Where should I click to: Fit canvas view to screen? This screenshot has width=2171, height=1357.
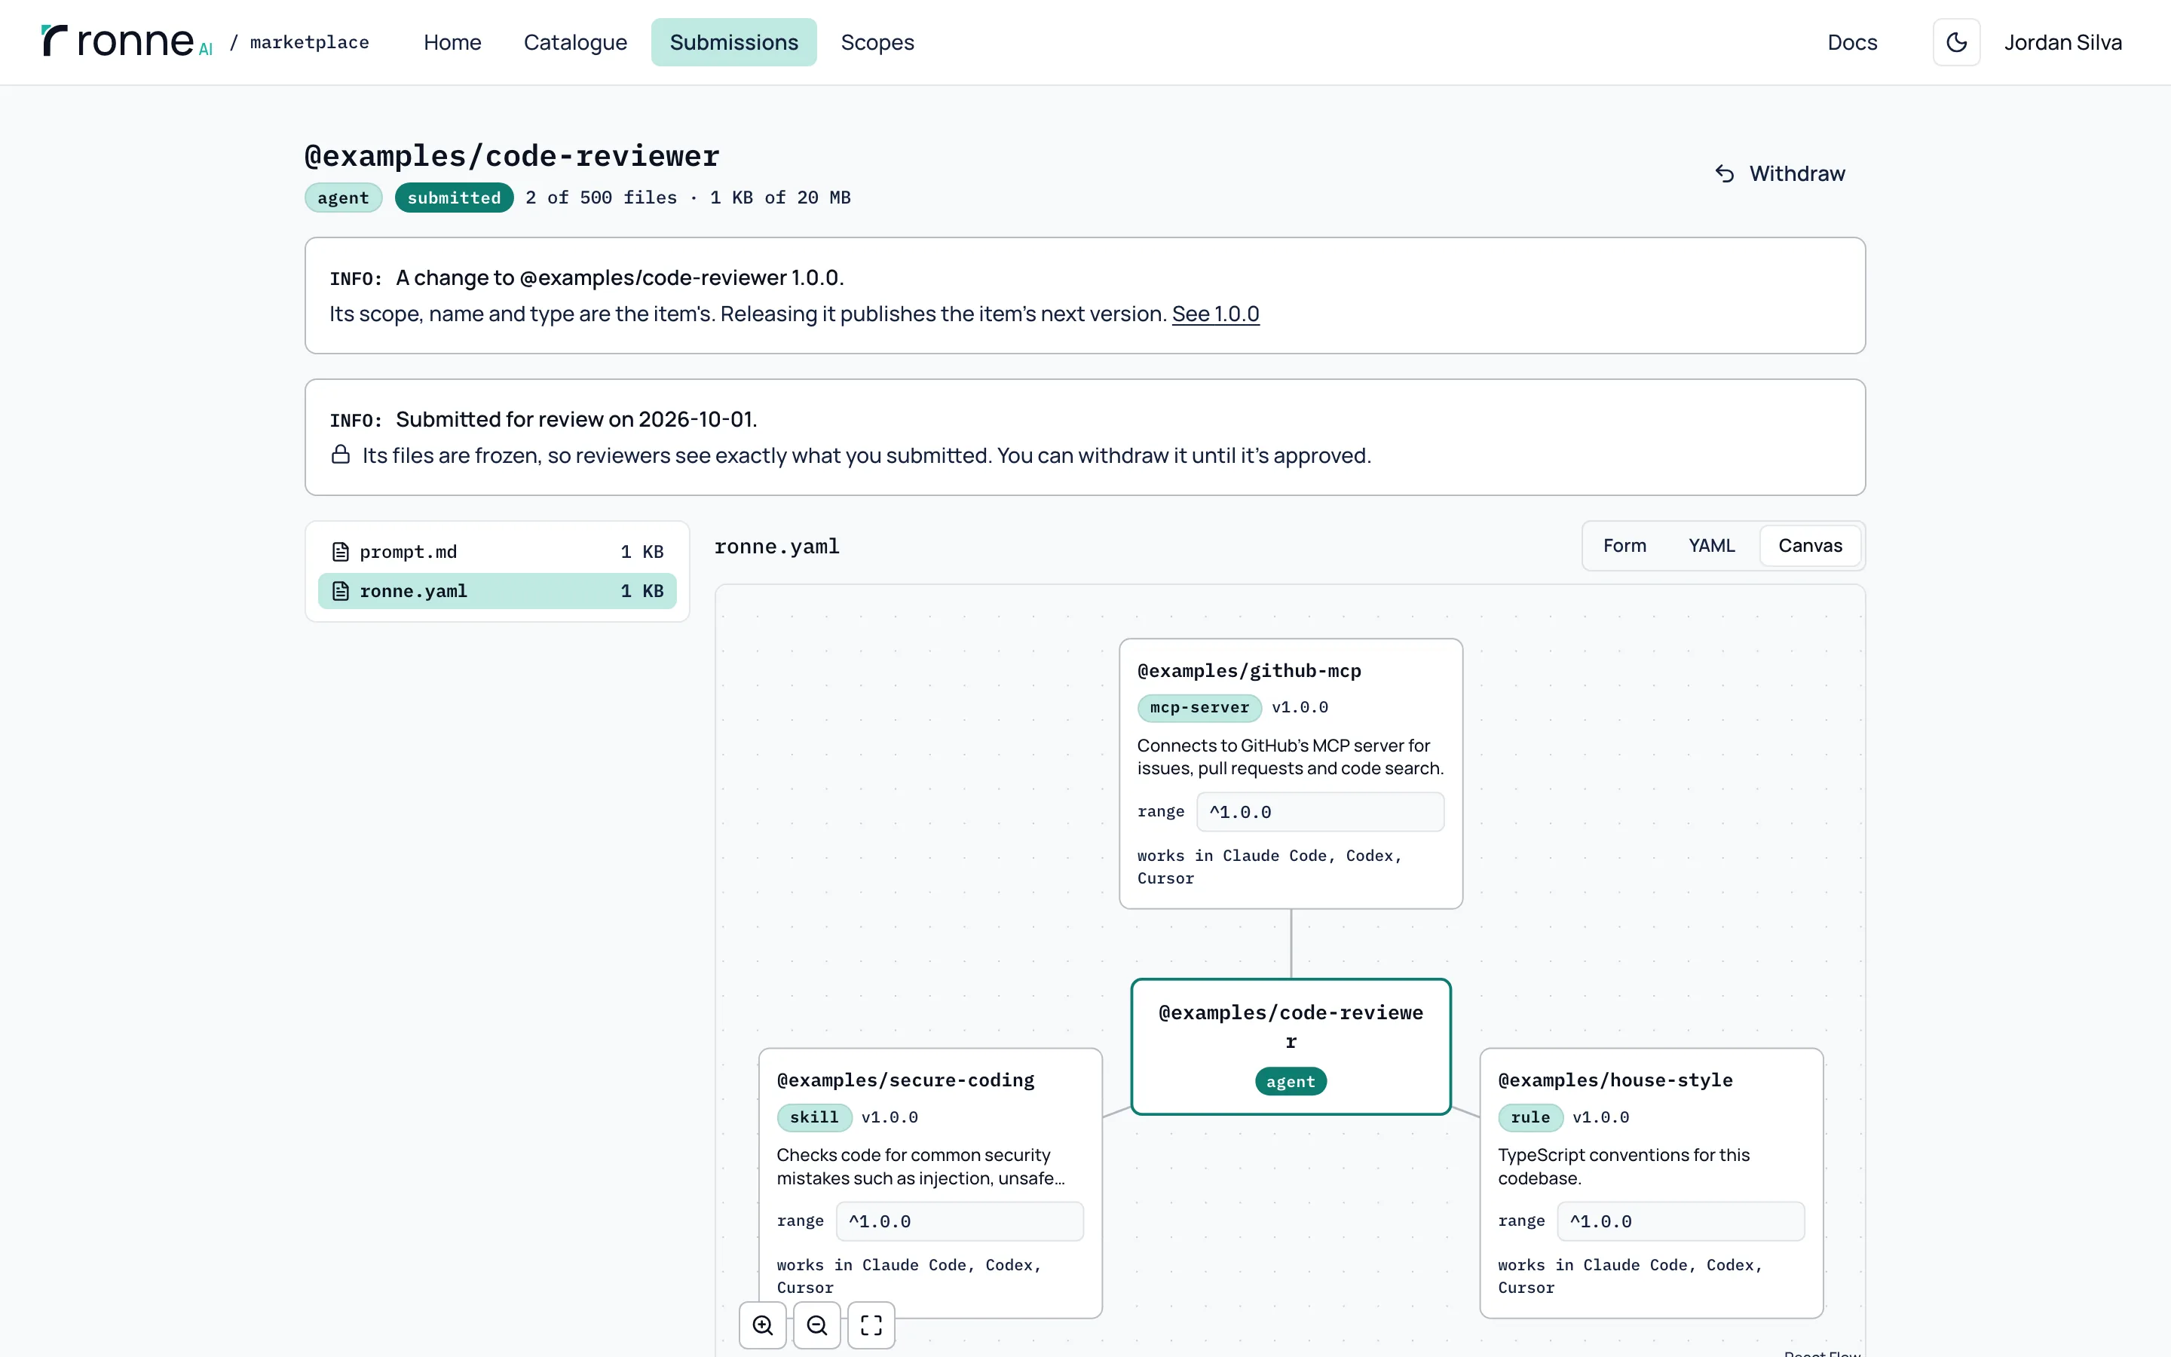[x=871, y=1325]
